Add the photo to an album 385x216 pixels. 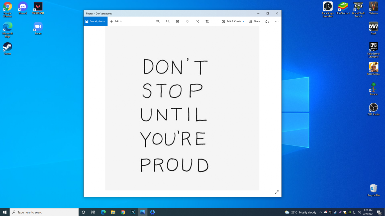point(116,21)
